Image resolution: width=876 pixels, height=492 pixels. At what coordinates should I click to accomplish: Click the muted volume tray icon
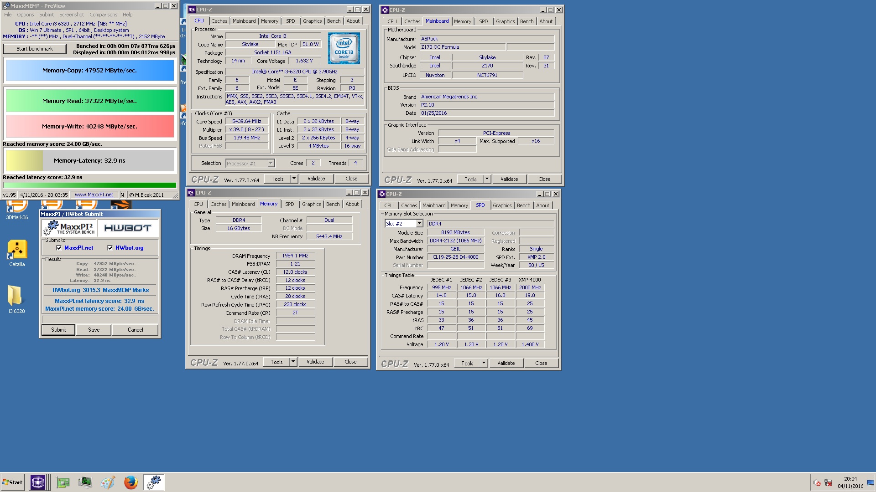pyautogui.click(x=817, y=483)
